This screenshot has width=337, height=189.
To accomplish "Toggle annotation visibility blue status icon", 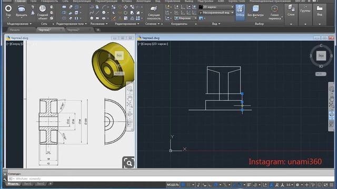I will pyautogui.click(x=272, y=185).
